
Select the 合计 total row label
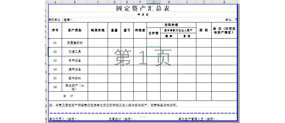click(x=68, y=96)
